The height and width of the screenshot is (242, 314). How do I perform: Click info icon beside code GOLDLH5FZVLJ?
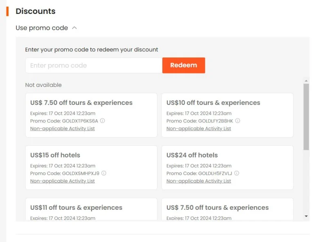coord(237,173)
